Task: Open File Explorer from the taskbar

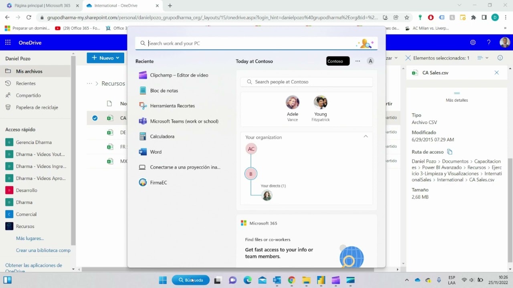Action: coord(306,280)
